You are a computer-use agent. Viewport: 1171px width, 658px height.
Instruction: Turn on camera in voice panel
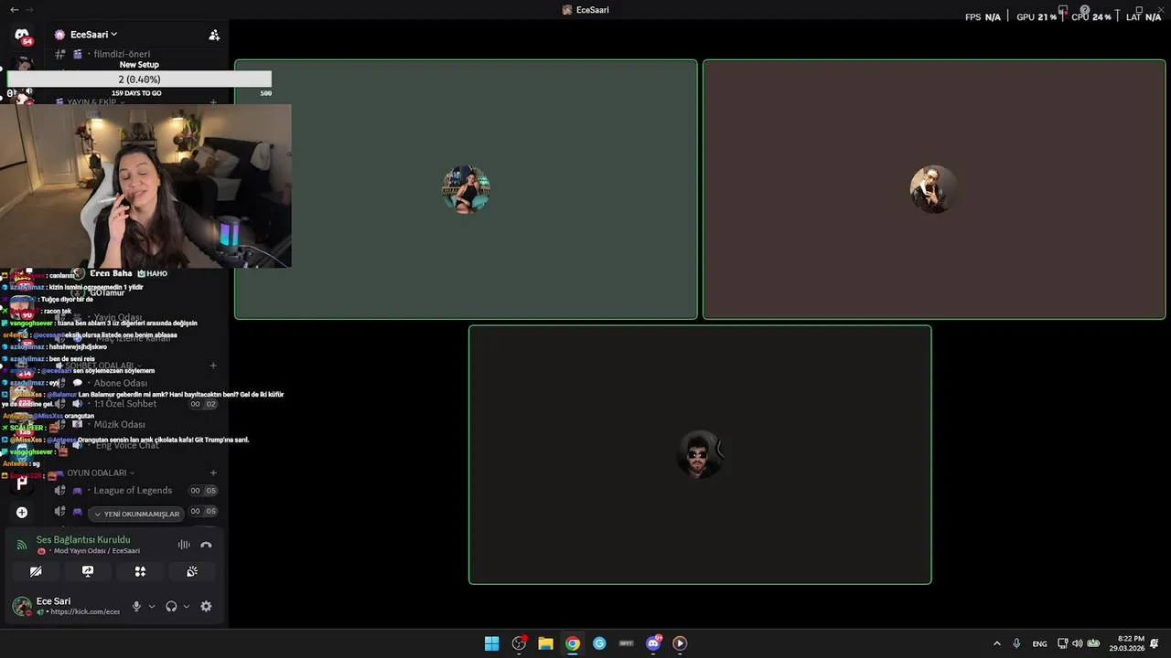point(36,571)
